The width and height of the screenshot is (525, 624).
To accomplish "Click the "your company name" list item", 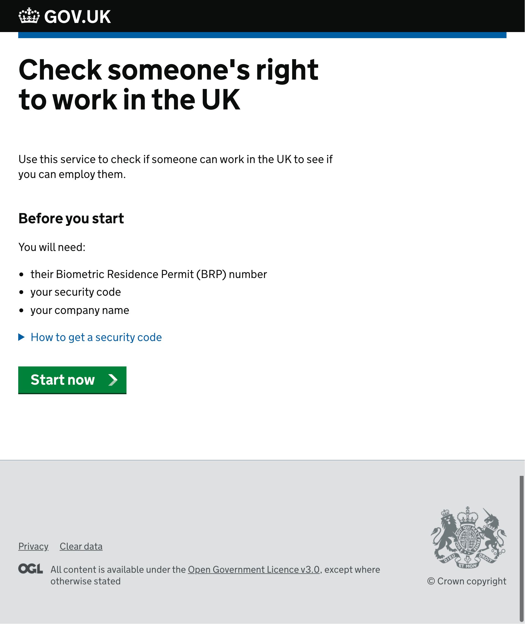I will tap(80, 310).
